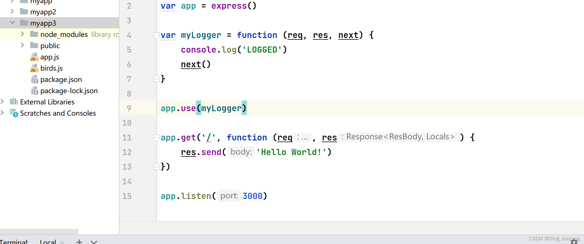Click the node_modules folder icon
Image resolution: width=584 pixels, height=244 pixels.
pos(34,34)
